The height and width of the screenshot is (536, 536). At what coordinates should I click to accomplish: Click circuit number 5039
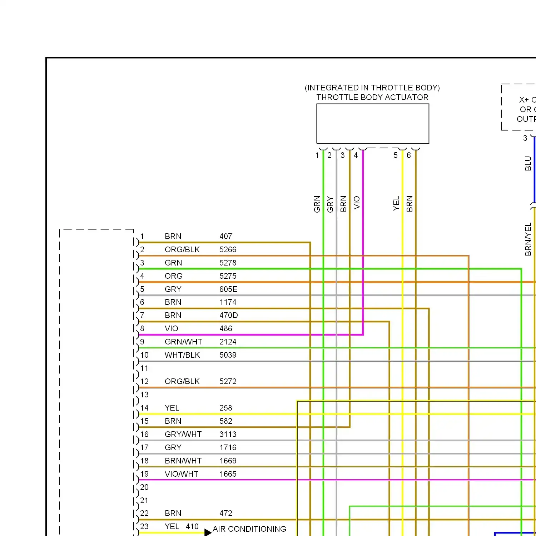point(228,355)
